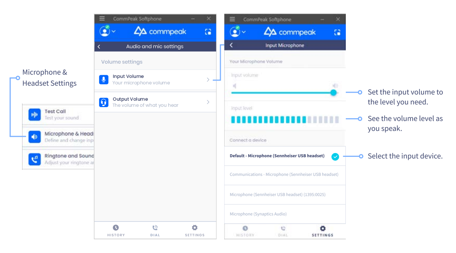Open hamburger menu in Audio and mic settings window

pyautogui.click(x=102, y=19)
